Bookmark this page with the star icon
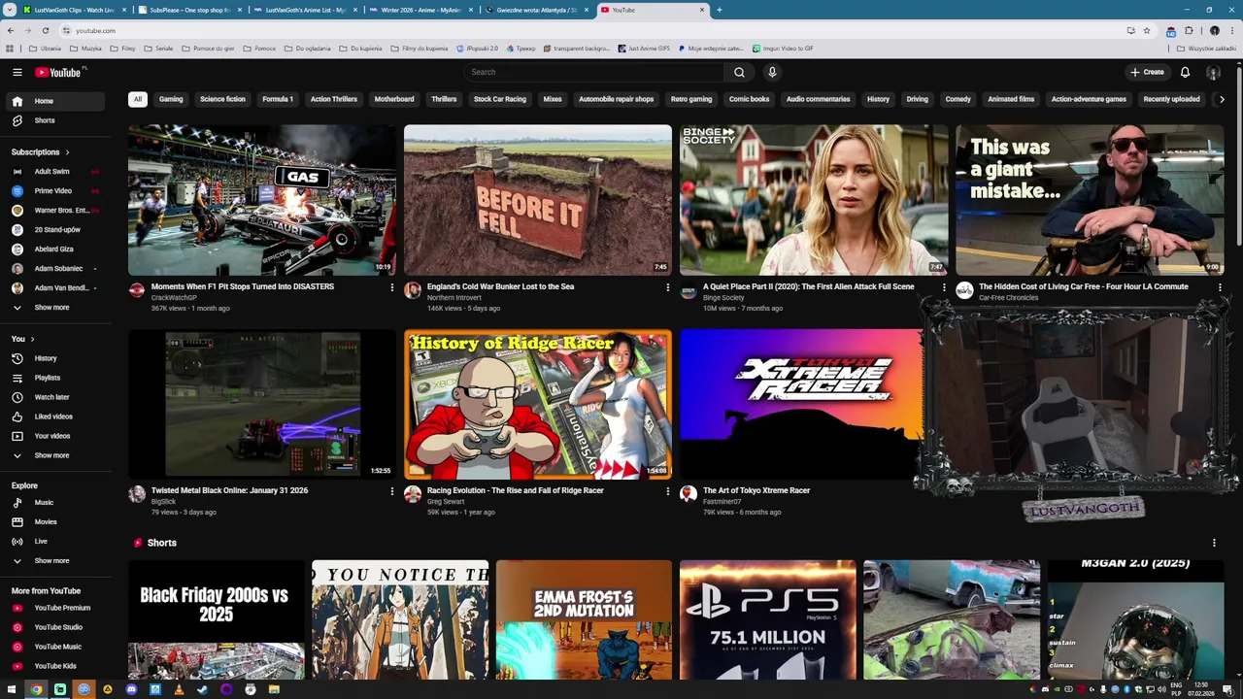 pos(1147,30)
